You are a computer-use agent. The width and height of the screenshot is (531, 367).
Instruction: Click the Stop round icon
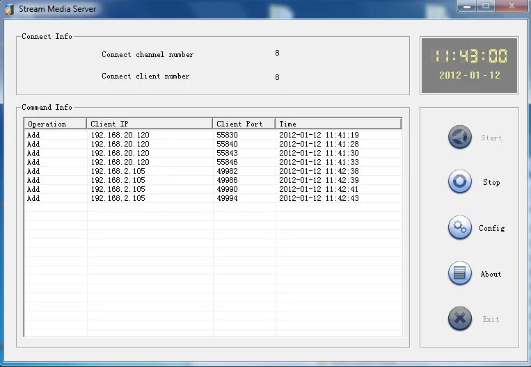pos(459,181)
